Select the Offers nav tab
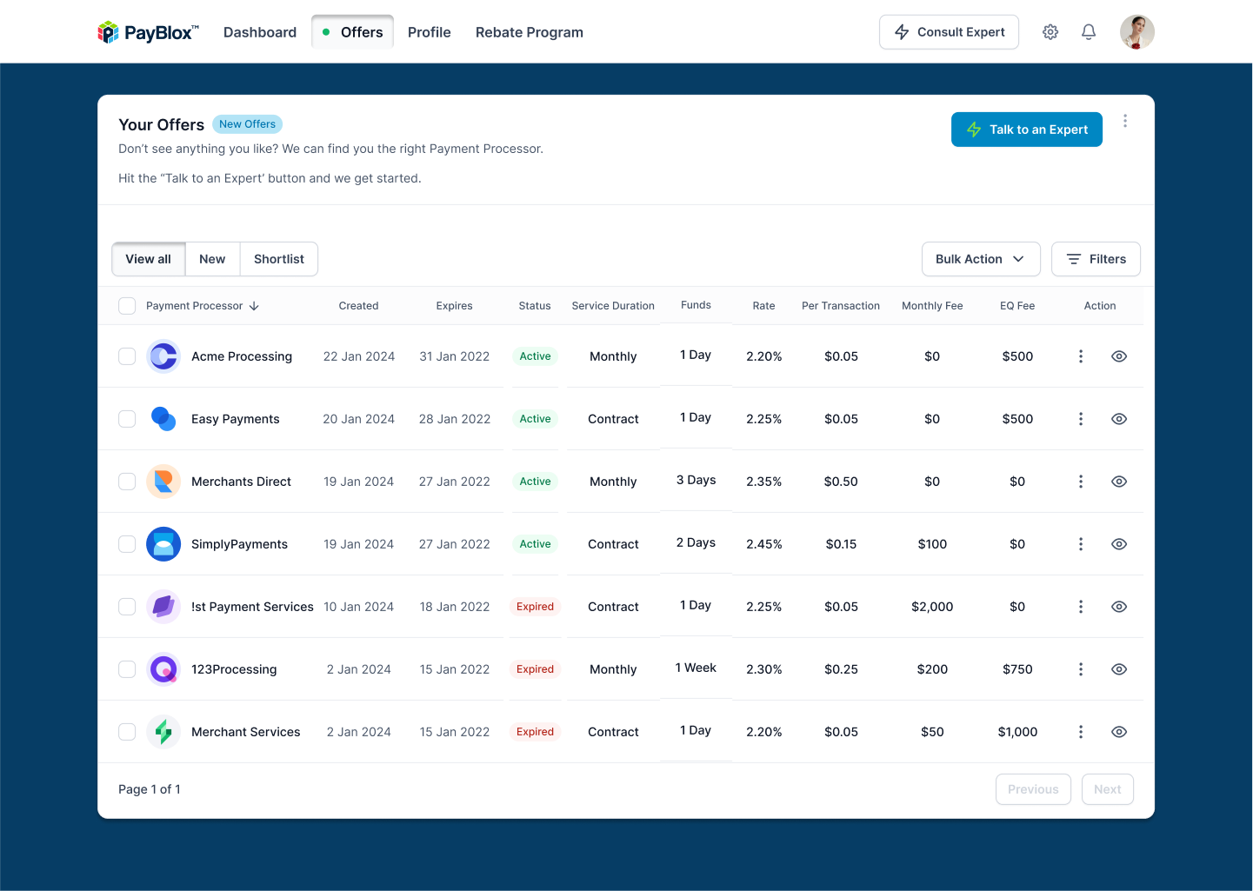The width and height of the screenshot is (1253, 891). pyautogui.click(x=352, y=32)
